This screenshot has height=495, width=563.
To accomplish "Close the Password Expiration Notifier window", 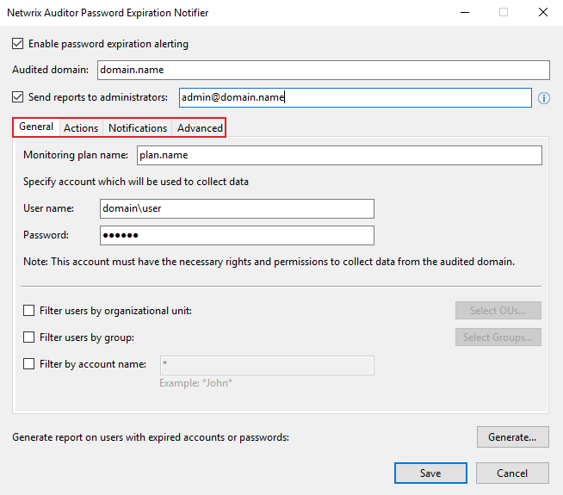I will (542, 13).
